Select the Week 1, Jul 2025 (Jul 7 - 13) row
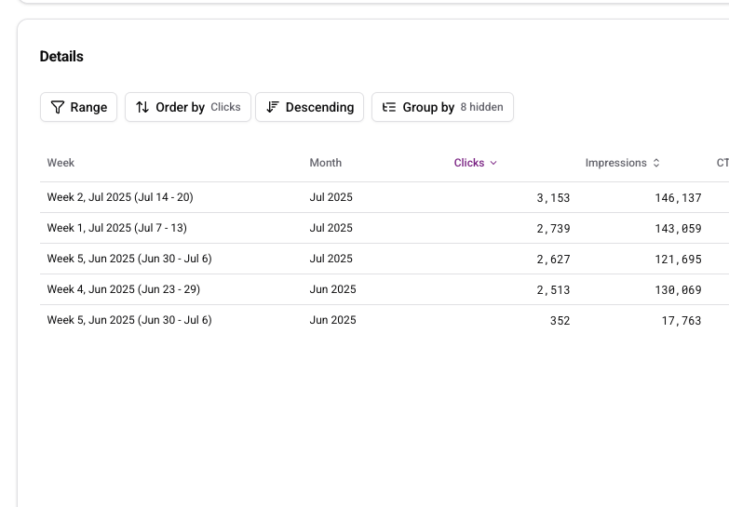 (x=385, y=228)
